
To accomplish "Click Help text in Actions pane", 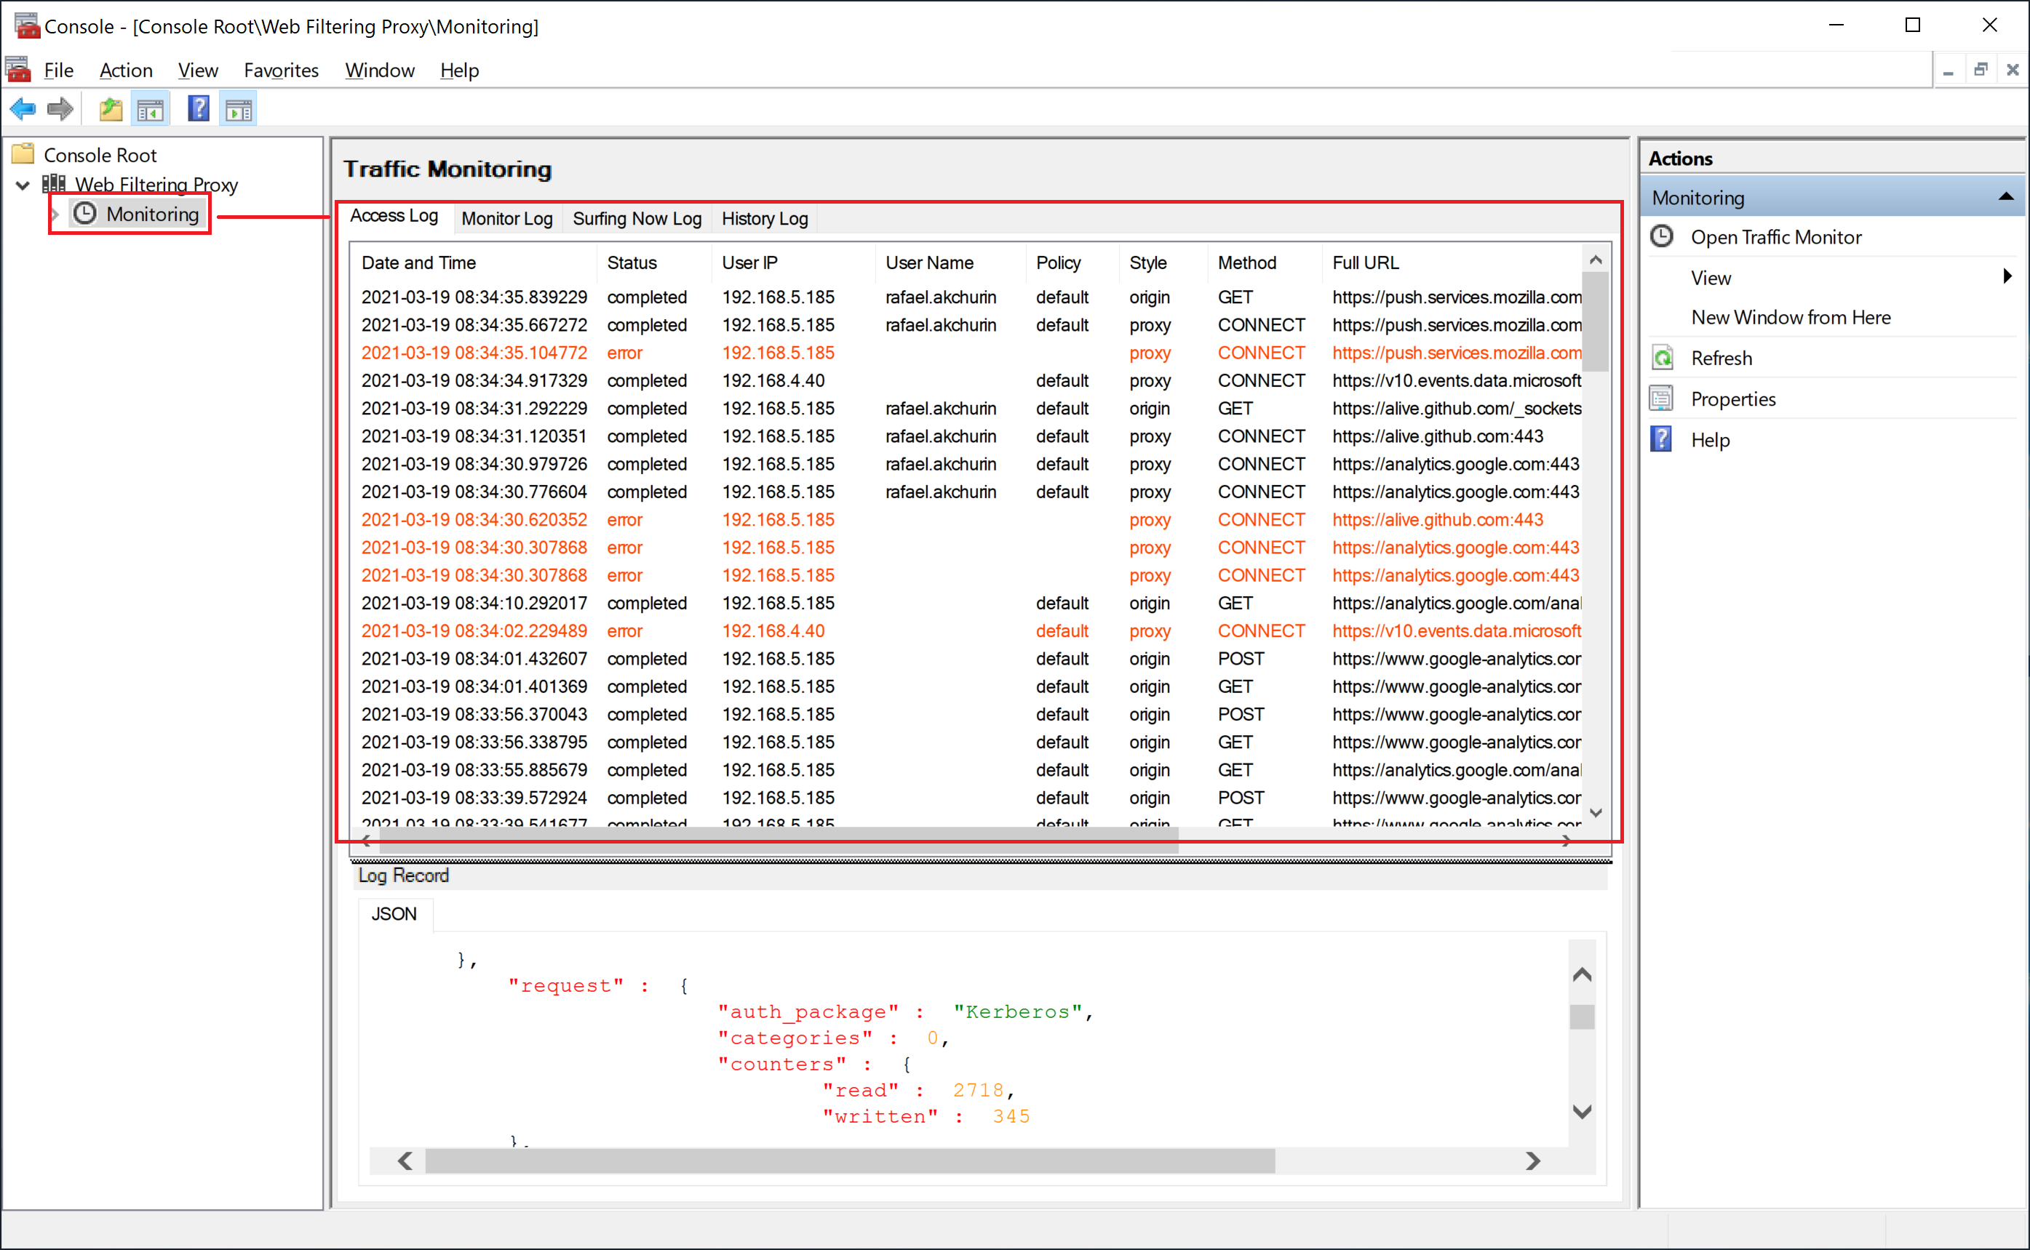I will coord(1710,440).
